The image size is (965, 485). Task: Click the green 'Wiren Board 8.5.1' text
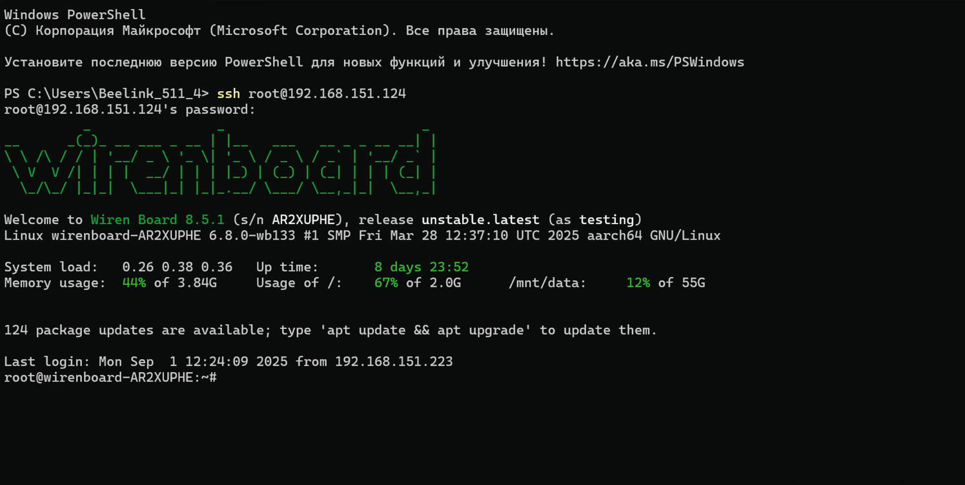tap(157, 220)
